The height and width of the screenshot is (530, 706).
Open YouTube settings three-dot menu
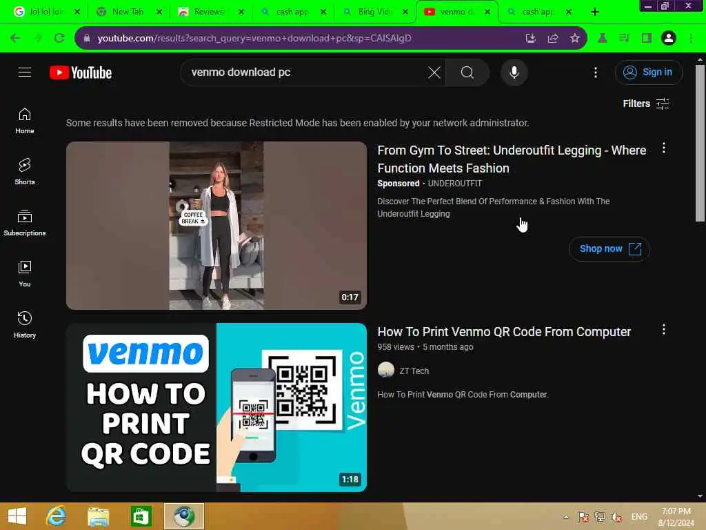tap(595, 72)
